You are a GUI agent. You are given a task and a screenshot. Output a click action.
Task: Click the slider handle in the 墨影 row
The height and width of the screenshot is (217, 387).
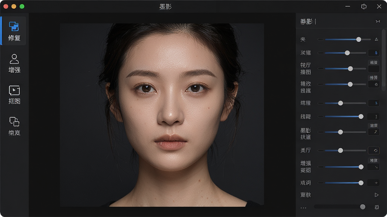341,132
